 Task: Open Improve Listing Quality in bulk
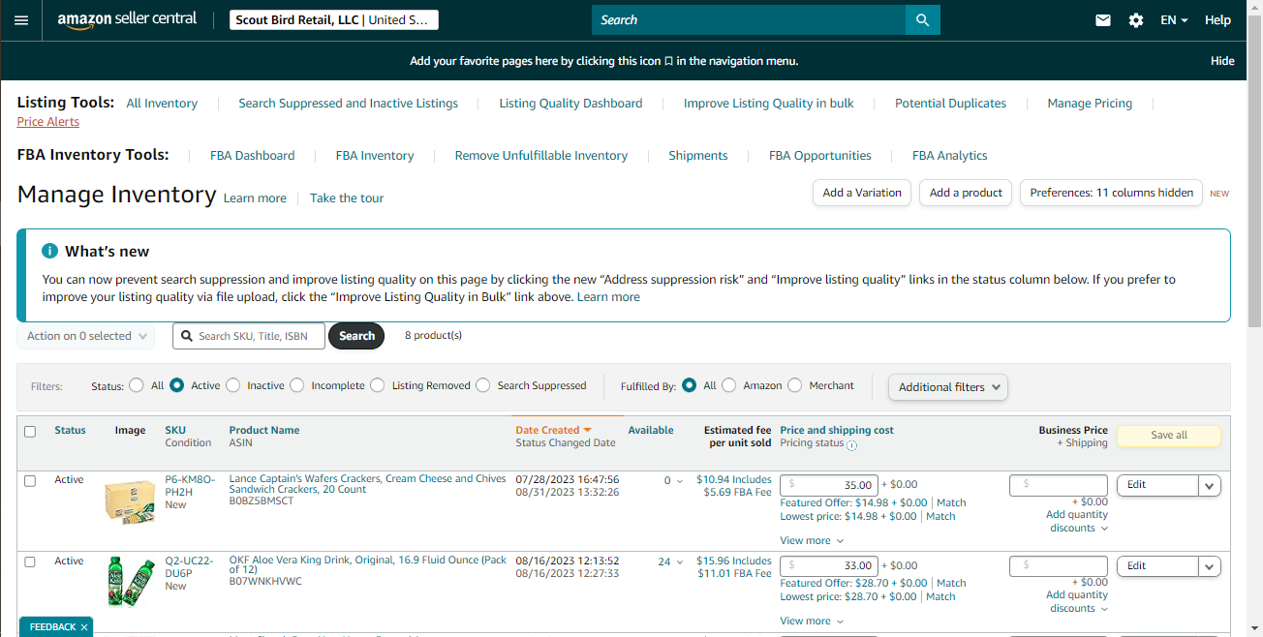[x=769, y=104]
